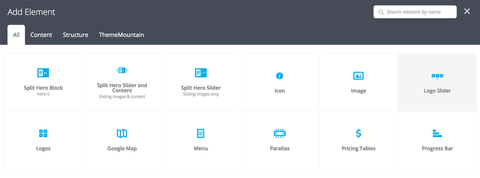480x178 pixels.
Task: Focus the Search element by name field
Action: [x=415, y=12]
